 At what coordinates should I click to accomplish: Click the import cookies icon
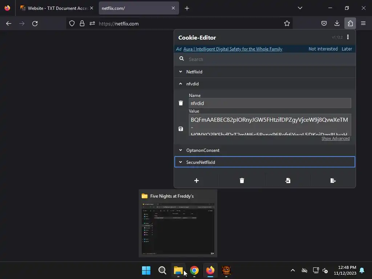pyautogui.click(x=288, y=181)
